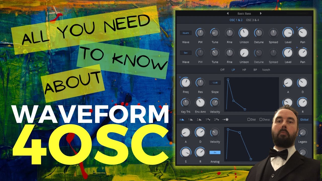
Task: Select the envelope 2 icon
Action: pyautogui.click(x=199, y=120)
